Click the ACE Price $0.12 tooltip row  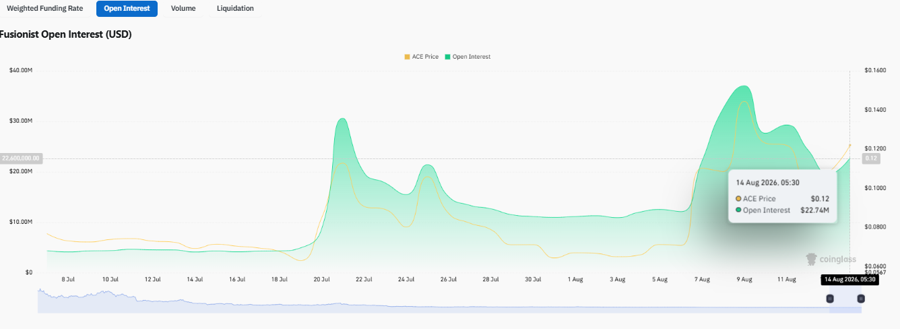[782, 198]
